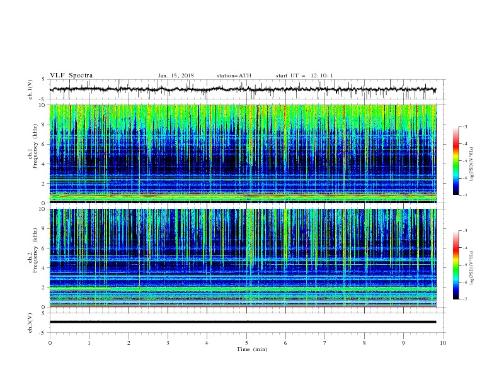
Task: Click time axis tick label '3'
Action: click(x=168, y=343)
